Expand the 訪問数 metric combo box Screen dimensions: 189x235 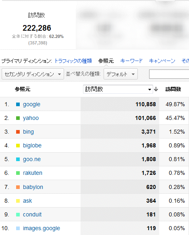click(x=118, y=89)
